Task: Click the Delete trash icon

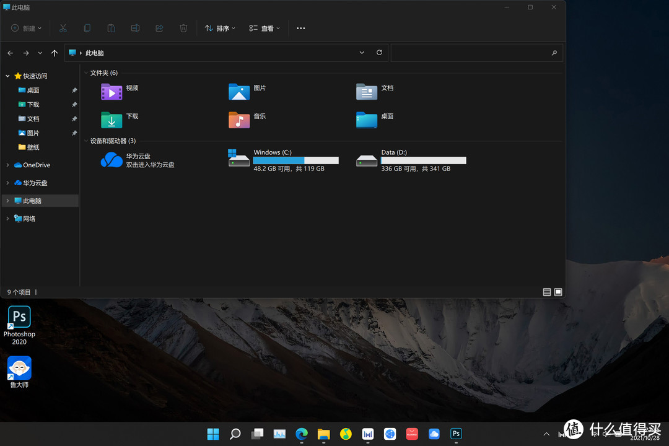Action: pos(183,28)
